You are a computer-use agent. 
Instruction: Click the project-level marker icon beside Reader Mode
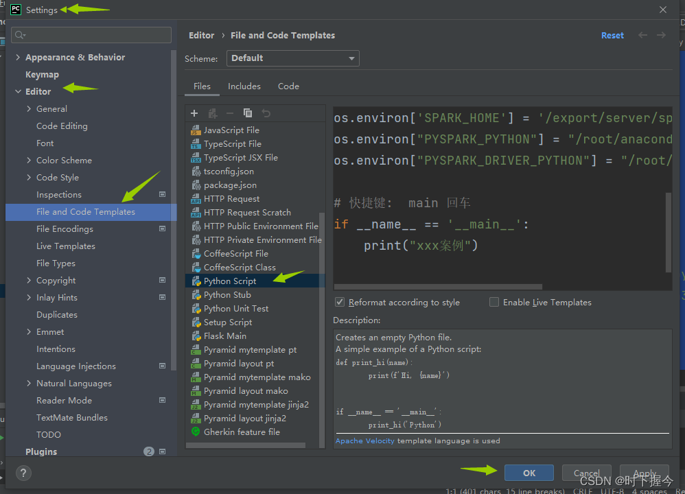(162, 400)
